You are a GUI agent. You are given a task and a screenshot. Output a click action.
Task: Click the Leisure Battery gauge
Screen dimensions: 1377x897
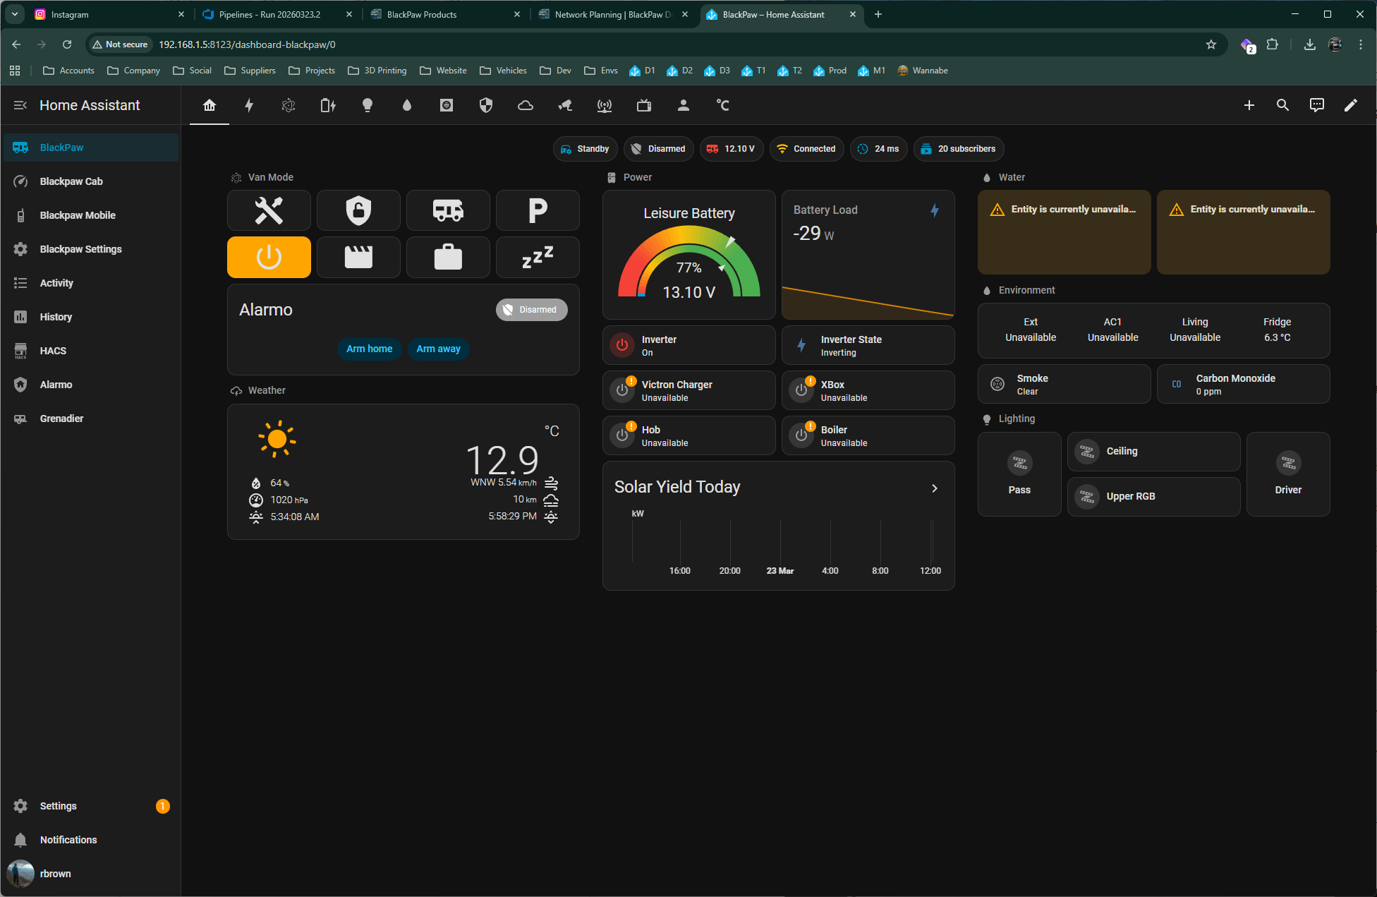(689, 255)
